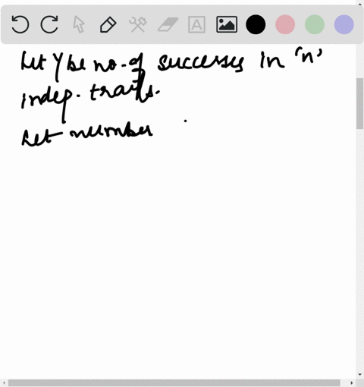This screenshot has width=364, height=387.
Task: Click the vertical scrollbar up arrow
Action: tap(360, 3)
